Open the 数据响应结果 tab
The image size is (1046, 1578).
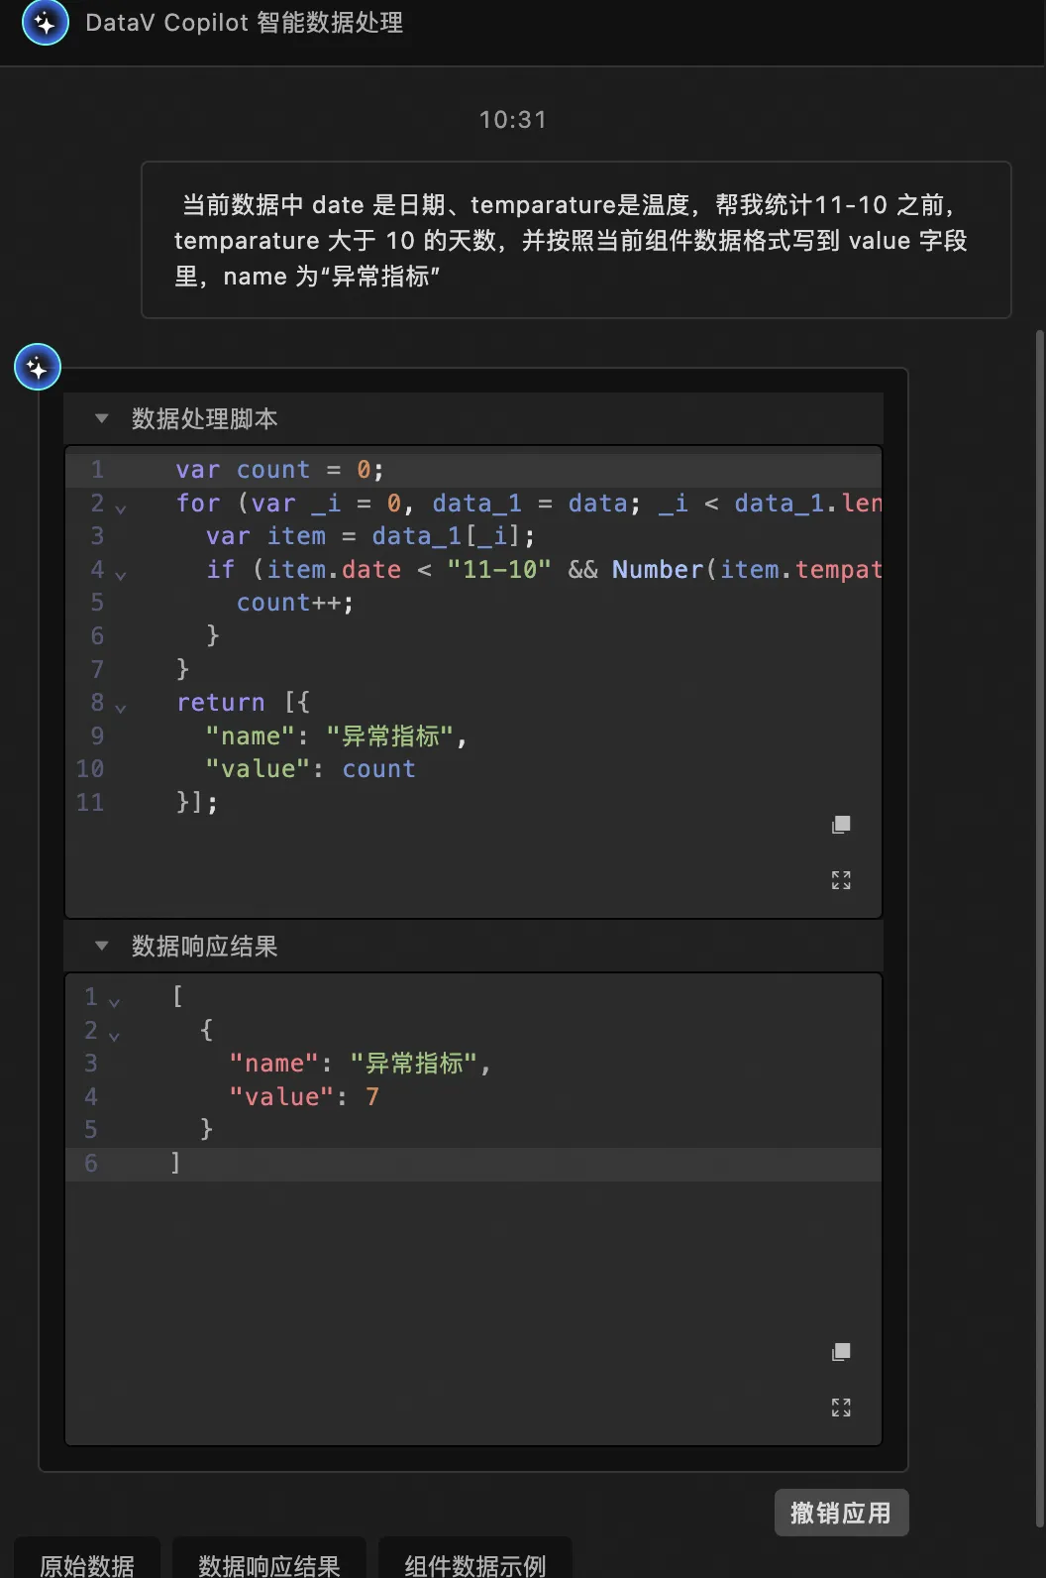click(x=269, y=1564)
